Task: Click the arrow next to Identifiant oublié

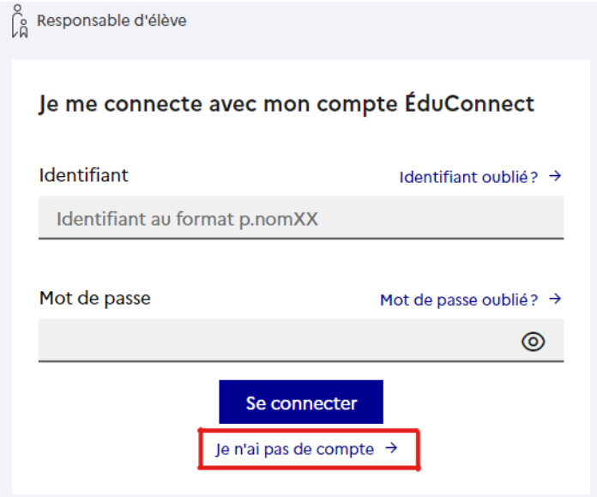Action: (x=555, y=176)
